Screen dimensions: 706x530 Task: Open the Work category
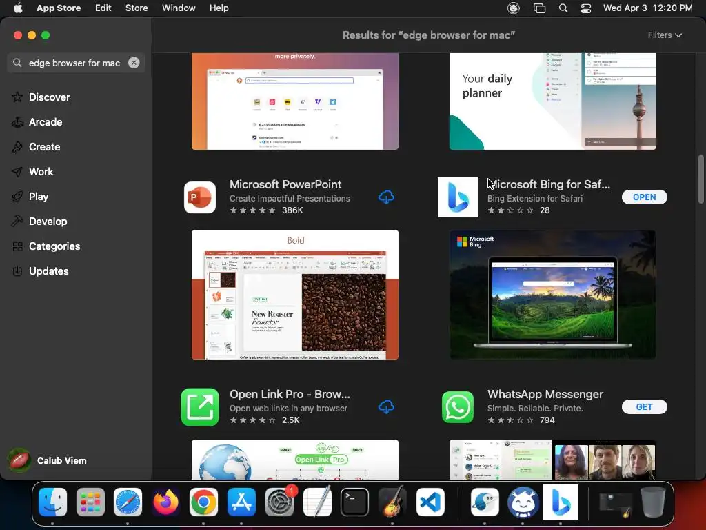click(x=41, y=171)
